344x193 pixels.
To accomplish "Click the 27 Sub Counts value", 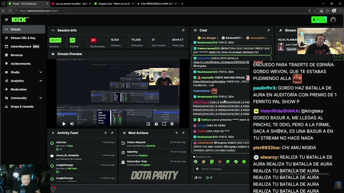I will coord(153,40).
